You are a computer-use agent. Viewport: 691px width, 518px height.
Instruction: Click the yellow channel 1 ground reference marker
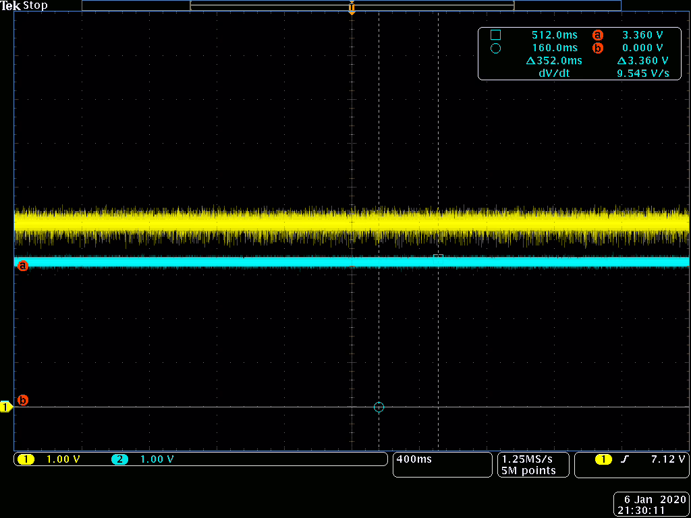tap(6, 407)
